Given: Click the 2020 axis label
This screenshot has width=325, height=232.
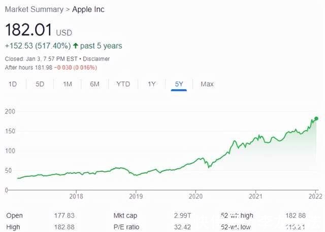Looking at the screenshot, I should pos(196,196).
